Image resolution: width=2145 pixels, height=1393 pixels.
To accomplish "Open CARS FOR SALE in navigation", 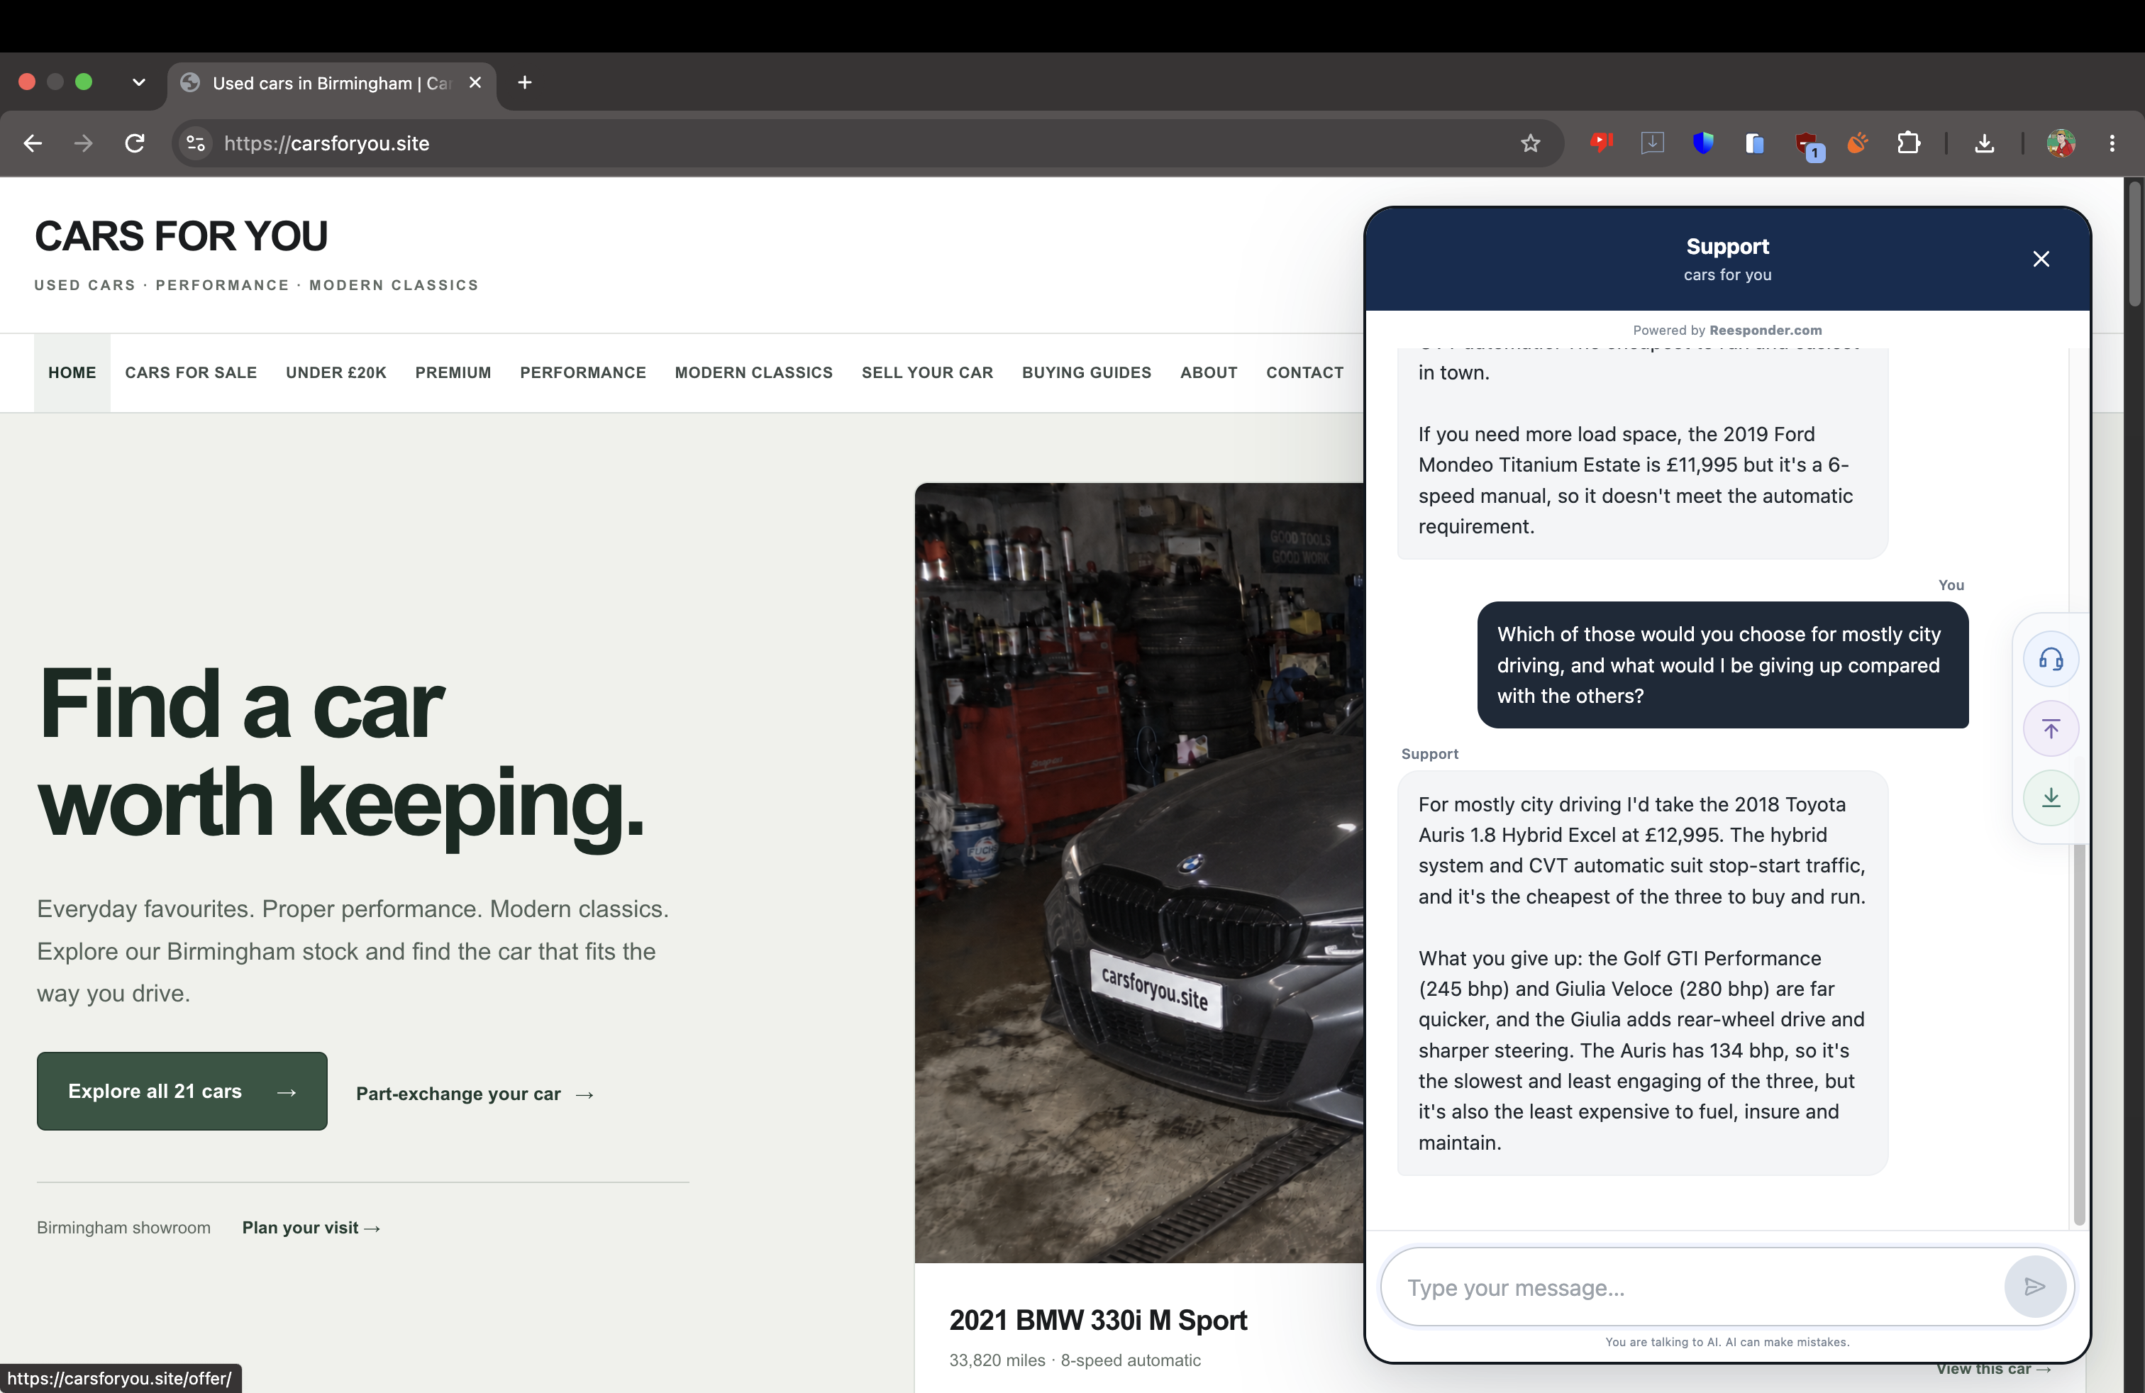I will [191, 373].
